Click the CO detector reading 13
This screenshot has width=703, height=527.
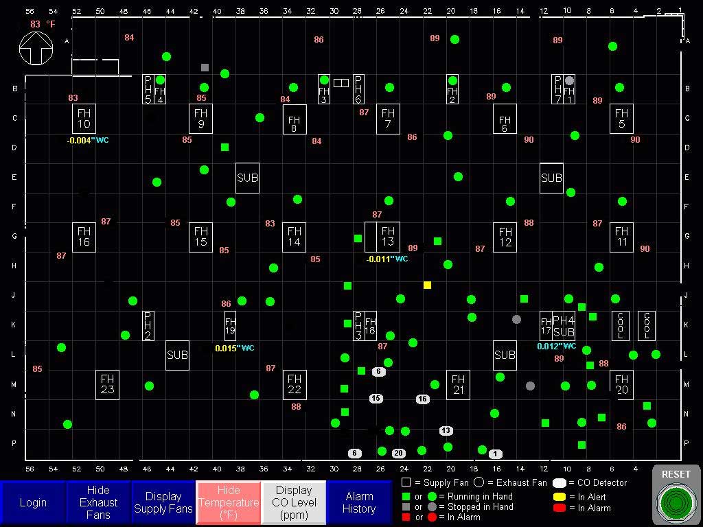tap(446, 431)
